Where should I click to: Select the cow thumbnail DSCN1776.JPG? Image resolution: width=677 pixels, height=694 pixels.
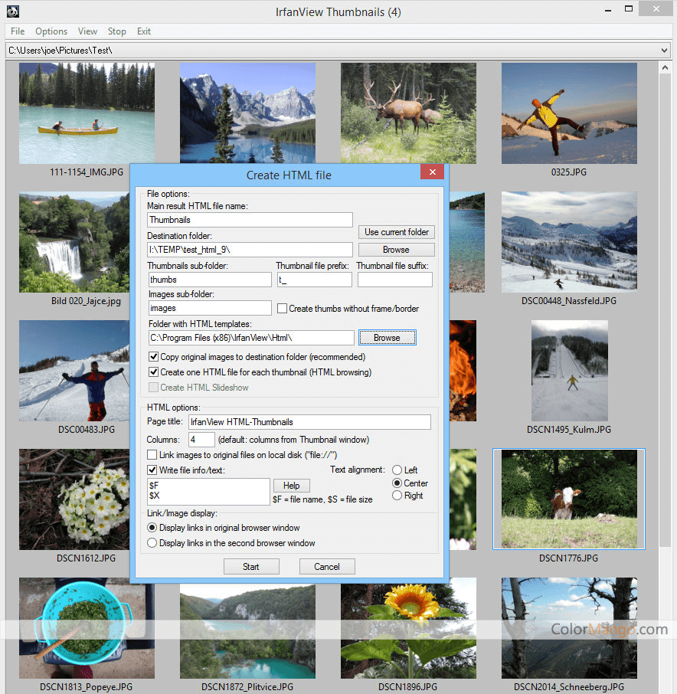[x=568, y=499]
